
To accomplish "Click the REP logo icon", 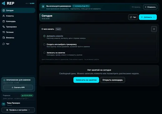I will [x=3, y=3].
